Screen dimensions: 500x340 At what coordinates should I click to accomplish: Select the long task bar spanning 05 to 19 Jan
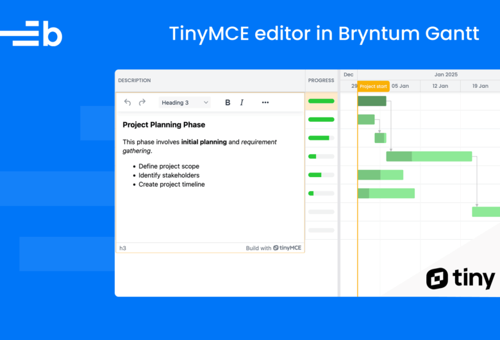tap(429, 157)
